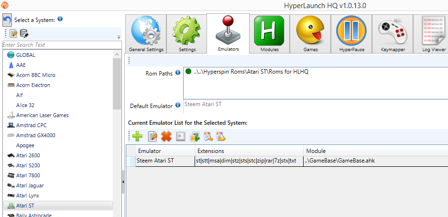Switch to the Keymapper tab

point(393,34)
